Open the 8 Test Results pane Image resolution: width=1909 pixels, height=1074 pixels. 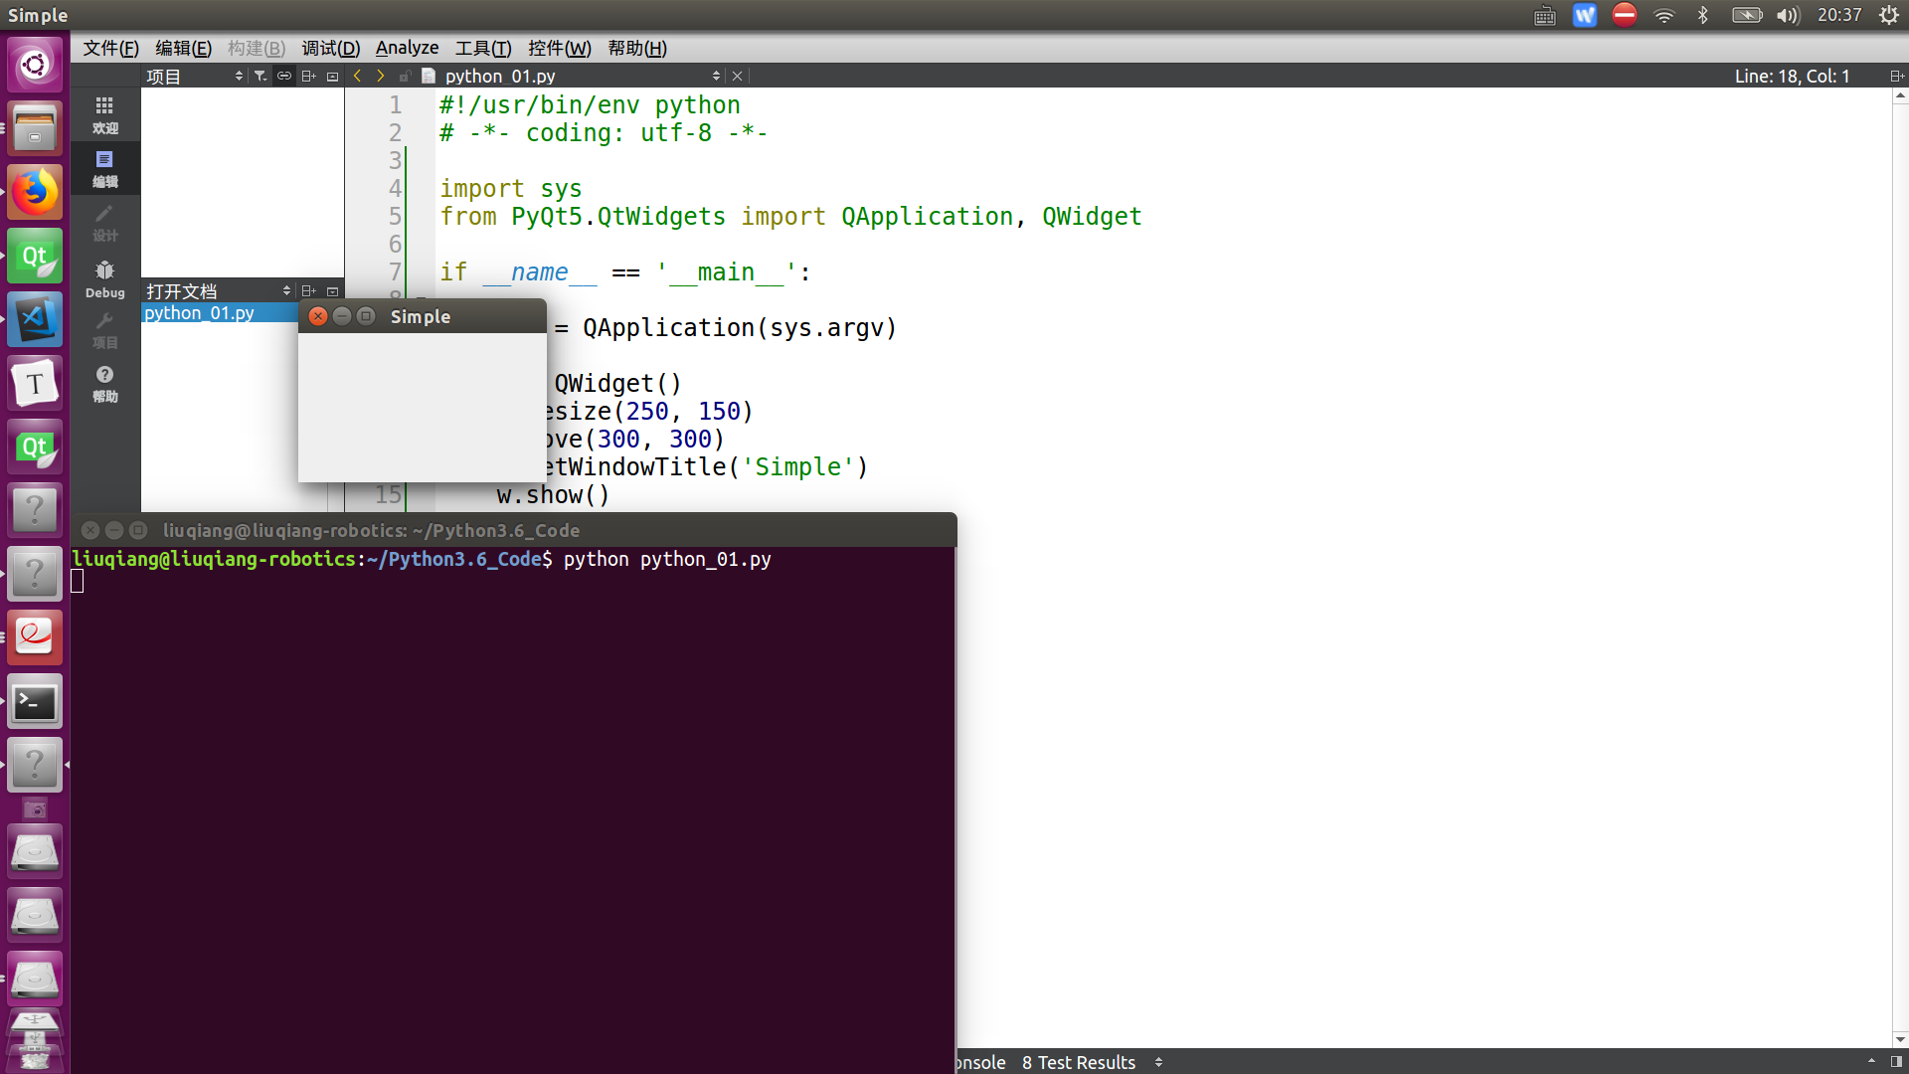click(x=1079, y=1062)
